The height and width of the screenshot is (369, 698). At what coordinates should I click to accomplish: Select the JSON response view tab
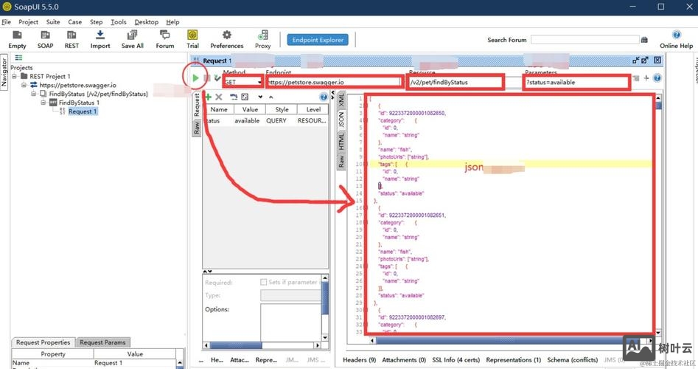tap(341, 120)
